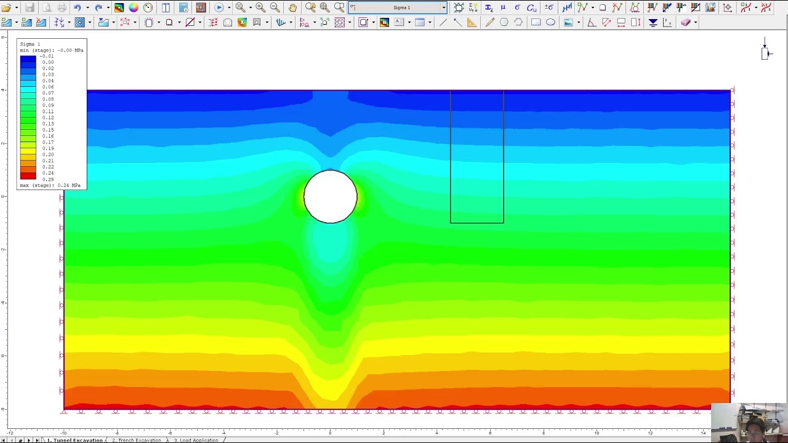
Task: Click the Cu cohesion icon
Action: (532, 7)
